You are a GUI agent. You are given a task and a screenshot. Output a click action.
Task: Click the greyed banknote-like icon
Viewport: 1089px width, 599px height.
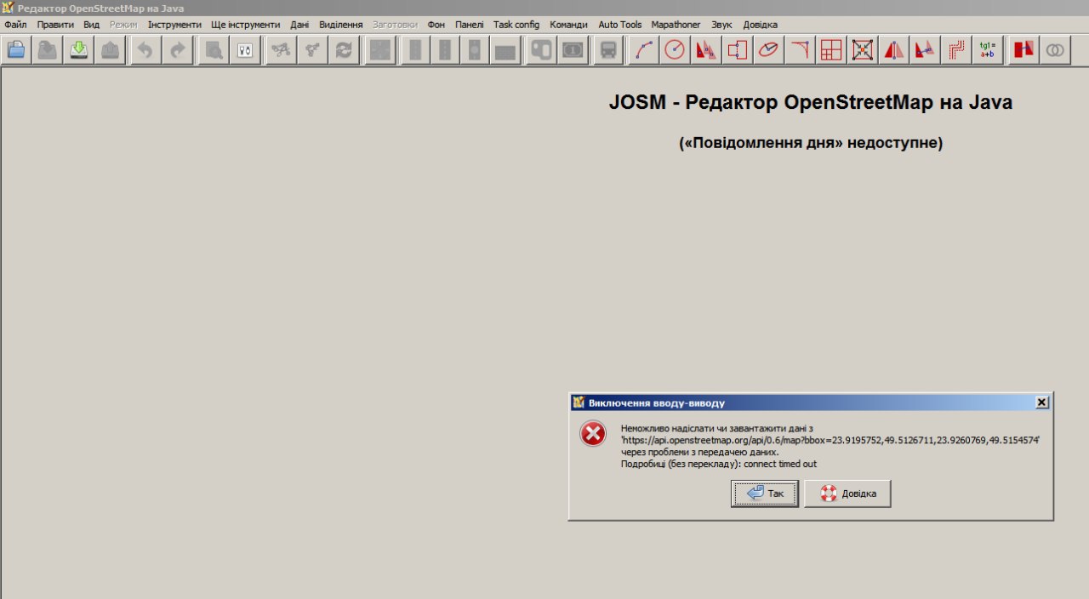573,50
